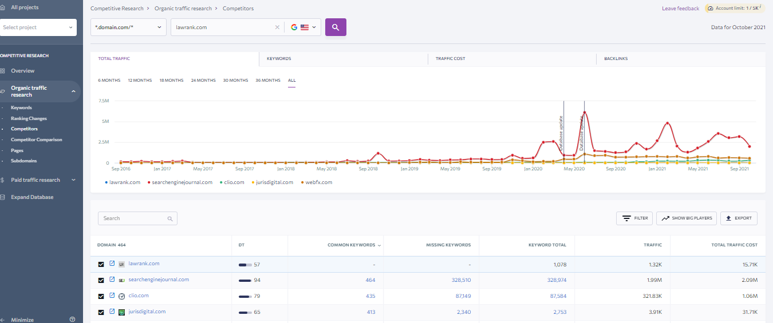Open Keywords in the sidebar
The height and width of the screenshot is (323, 773).
(x=21, y=107)
